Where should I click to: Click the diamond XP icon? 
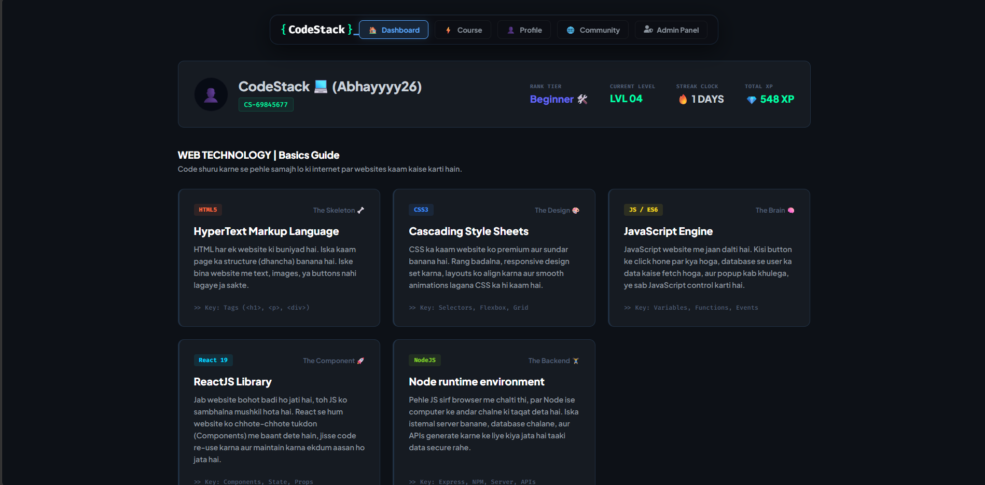752,100
